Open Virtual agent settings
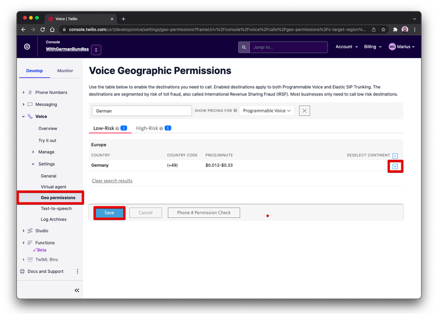This screenshot has height=321, width=438. coord(53,187)
